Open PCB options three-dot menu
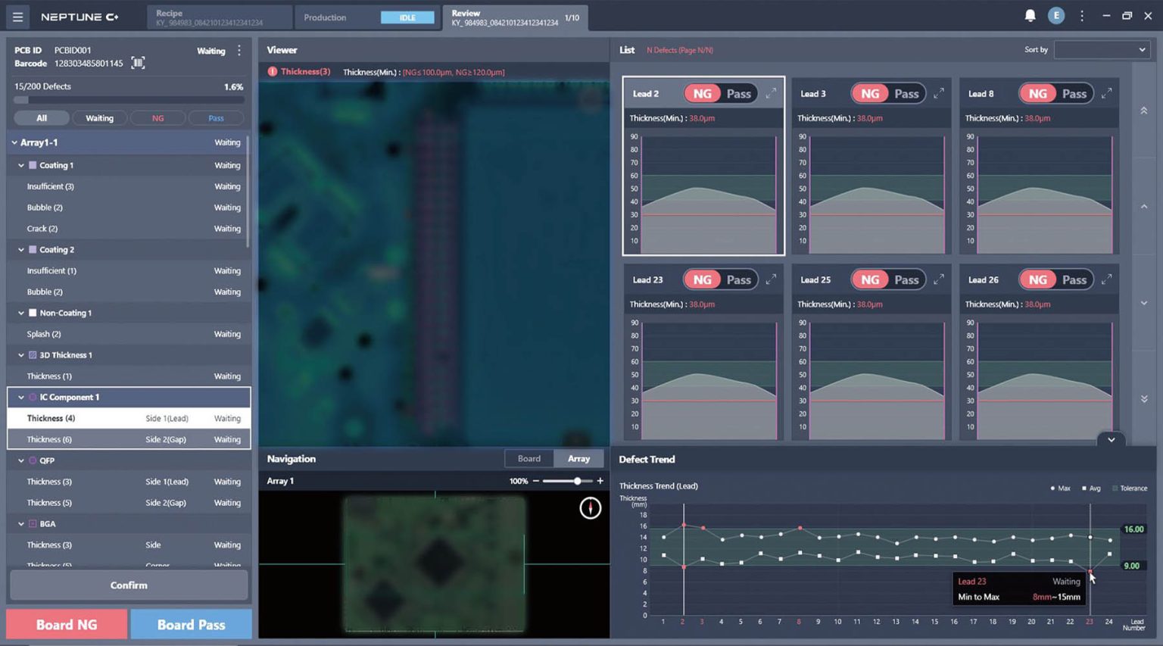The width and height of the screenshot is (1163, 646). coord(239,51)
